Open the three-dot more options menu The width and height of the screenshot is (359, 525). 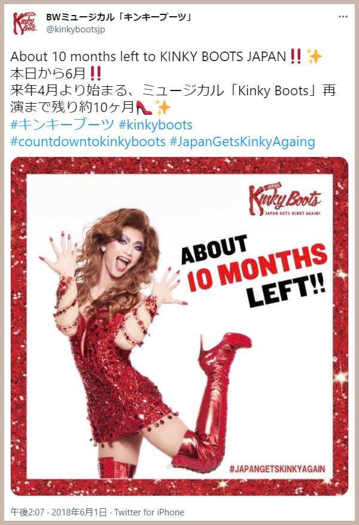click(x=343, y=16)
